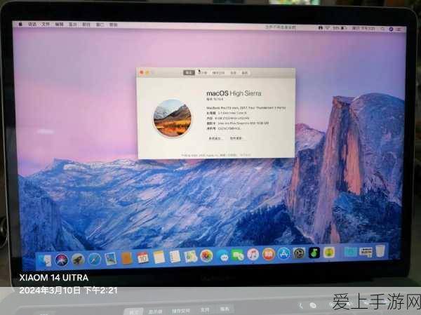Open the blue Downloads folder in Dock
Screen dimensions: 421x315
(350, 252)
